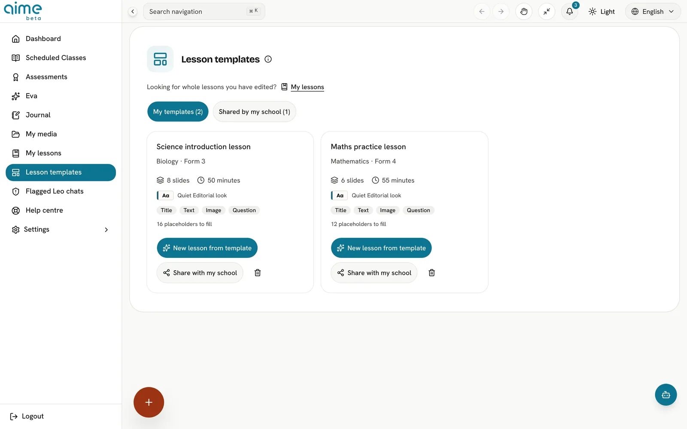687x429 pixels.
Task: Open the chatbot assistant button
Action: click(666, 395)
